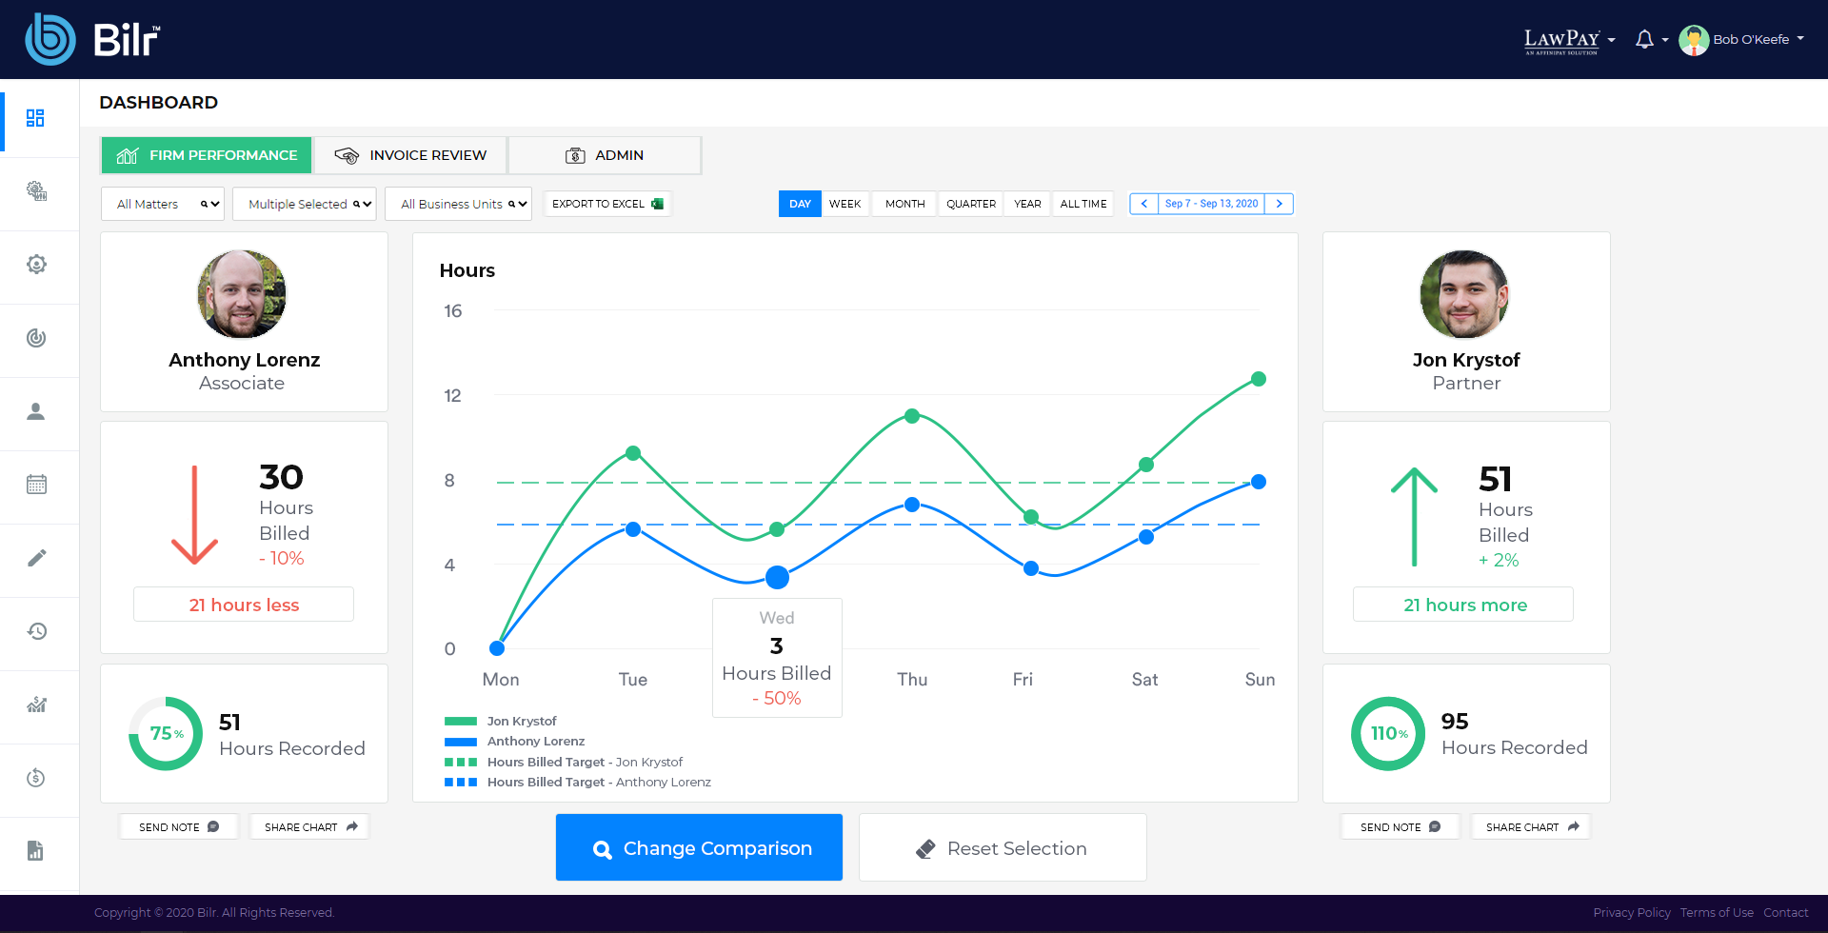This screenshot has width=1828, height=933.
Task: Click the notification bell icon
Action: (1644, 39)
